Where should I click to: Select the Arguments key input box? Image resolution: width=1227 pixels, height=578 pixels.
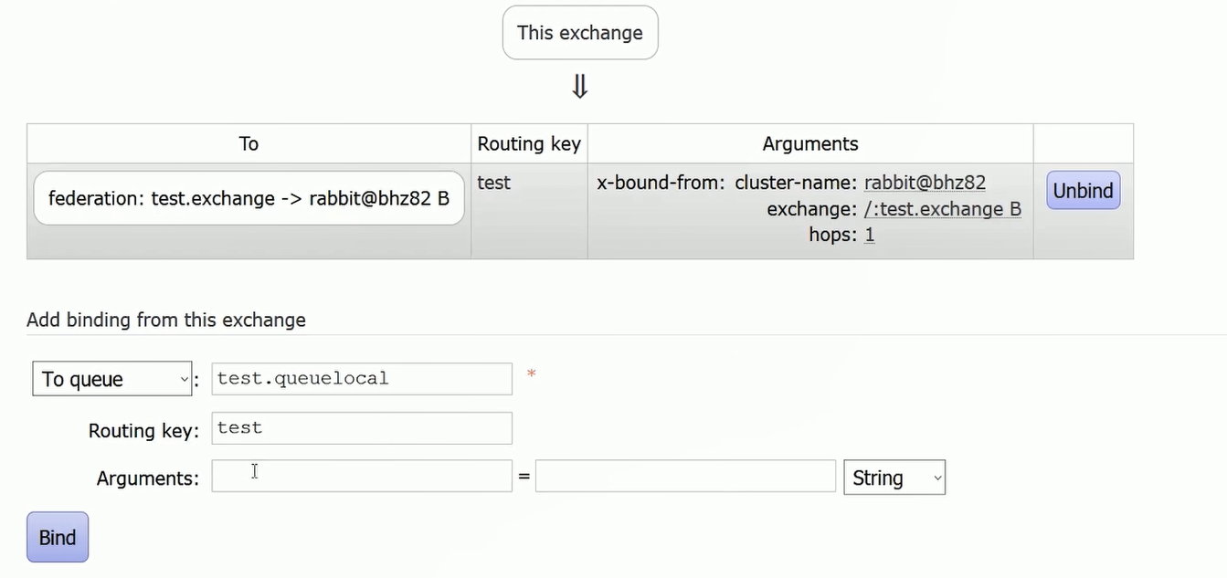362,476
